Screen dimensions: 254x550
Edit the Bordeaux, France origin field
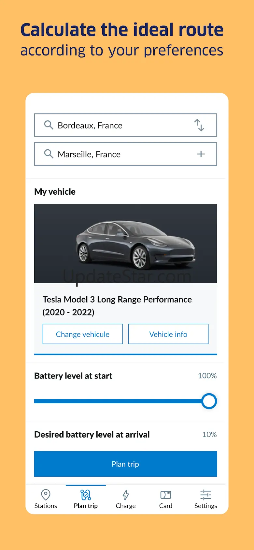[x=117, y=125]
